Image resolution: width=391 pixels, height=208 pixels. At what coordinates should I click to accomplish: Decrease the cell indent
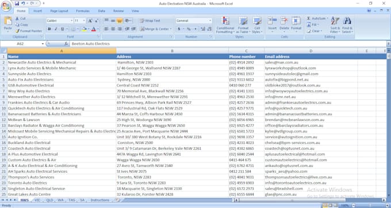(x=127, y=29)
